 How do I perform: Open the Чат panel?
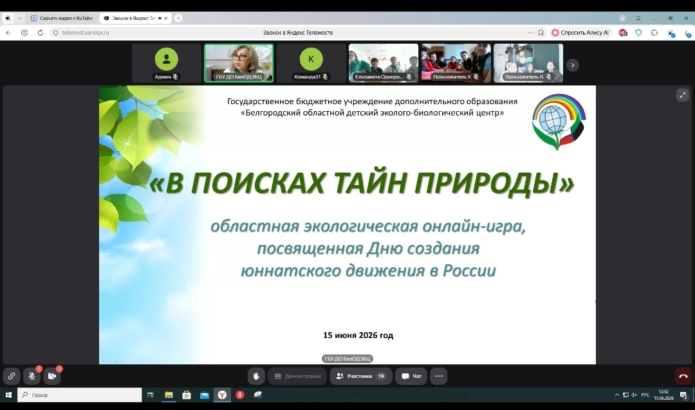(411, 376)
